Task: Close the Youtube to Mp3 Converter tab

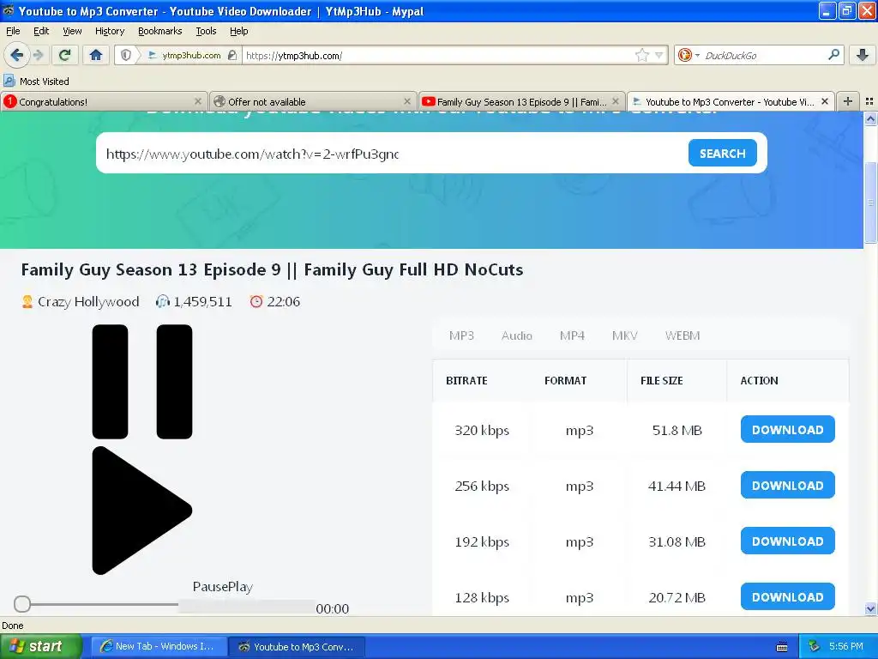Action: pos(824,101)
